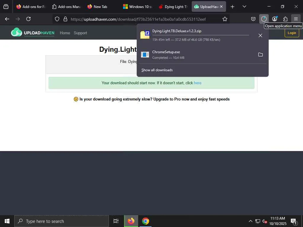303x227 pixels.
Task: Open network status tray icon
Action: point(258,221)
